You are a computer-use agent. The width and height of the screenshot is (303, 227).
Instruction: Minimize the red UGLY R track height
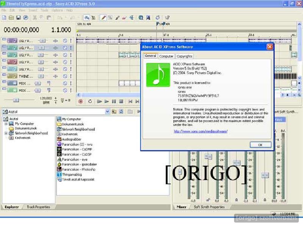pos(4,61)
